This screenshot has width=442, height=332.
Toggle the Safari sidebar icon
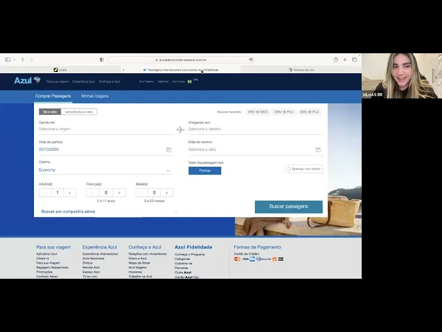point(8,59)
